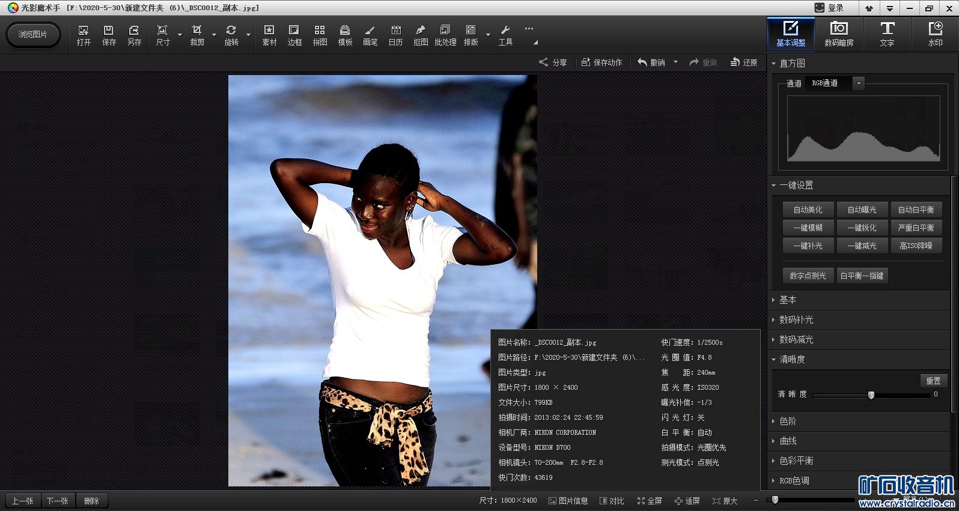Click the Auto Exposure (自动曝光) button
Viewport: 959px width, 511px height.
(x=862, y=210)
